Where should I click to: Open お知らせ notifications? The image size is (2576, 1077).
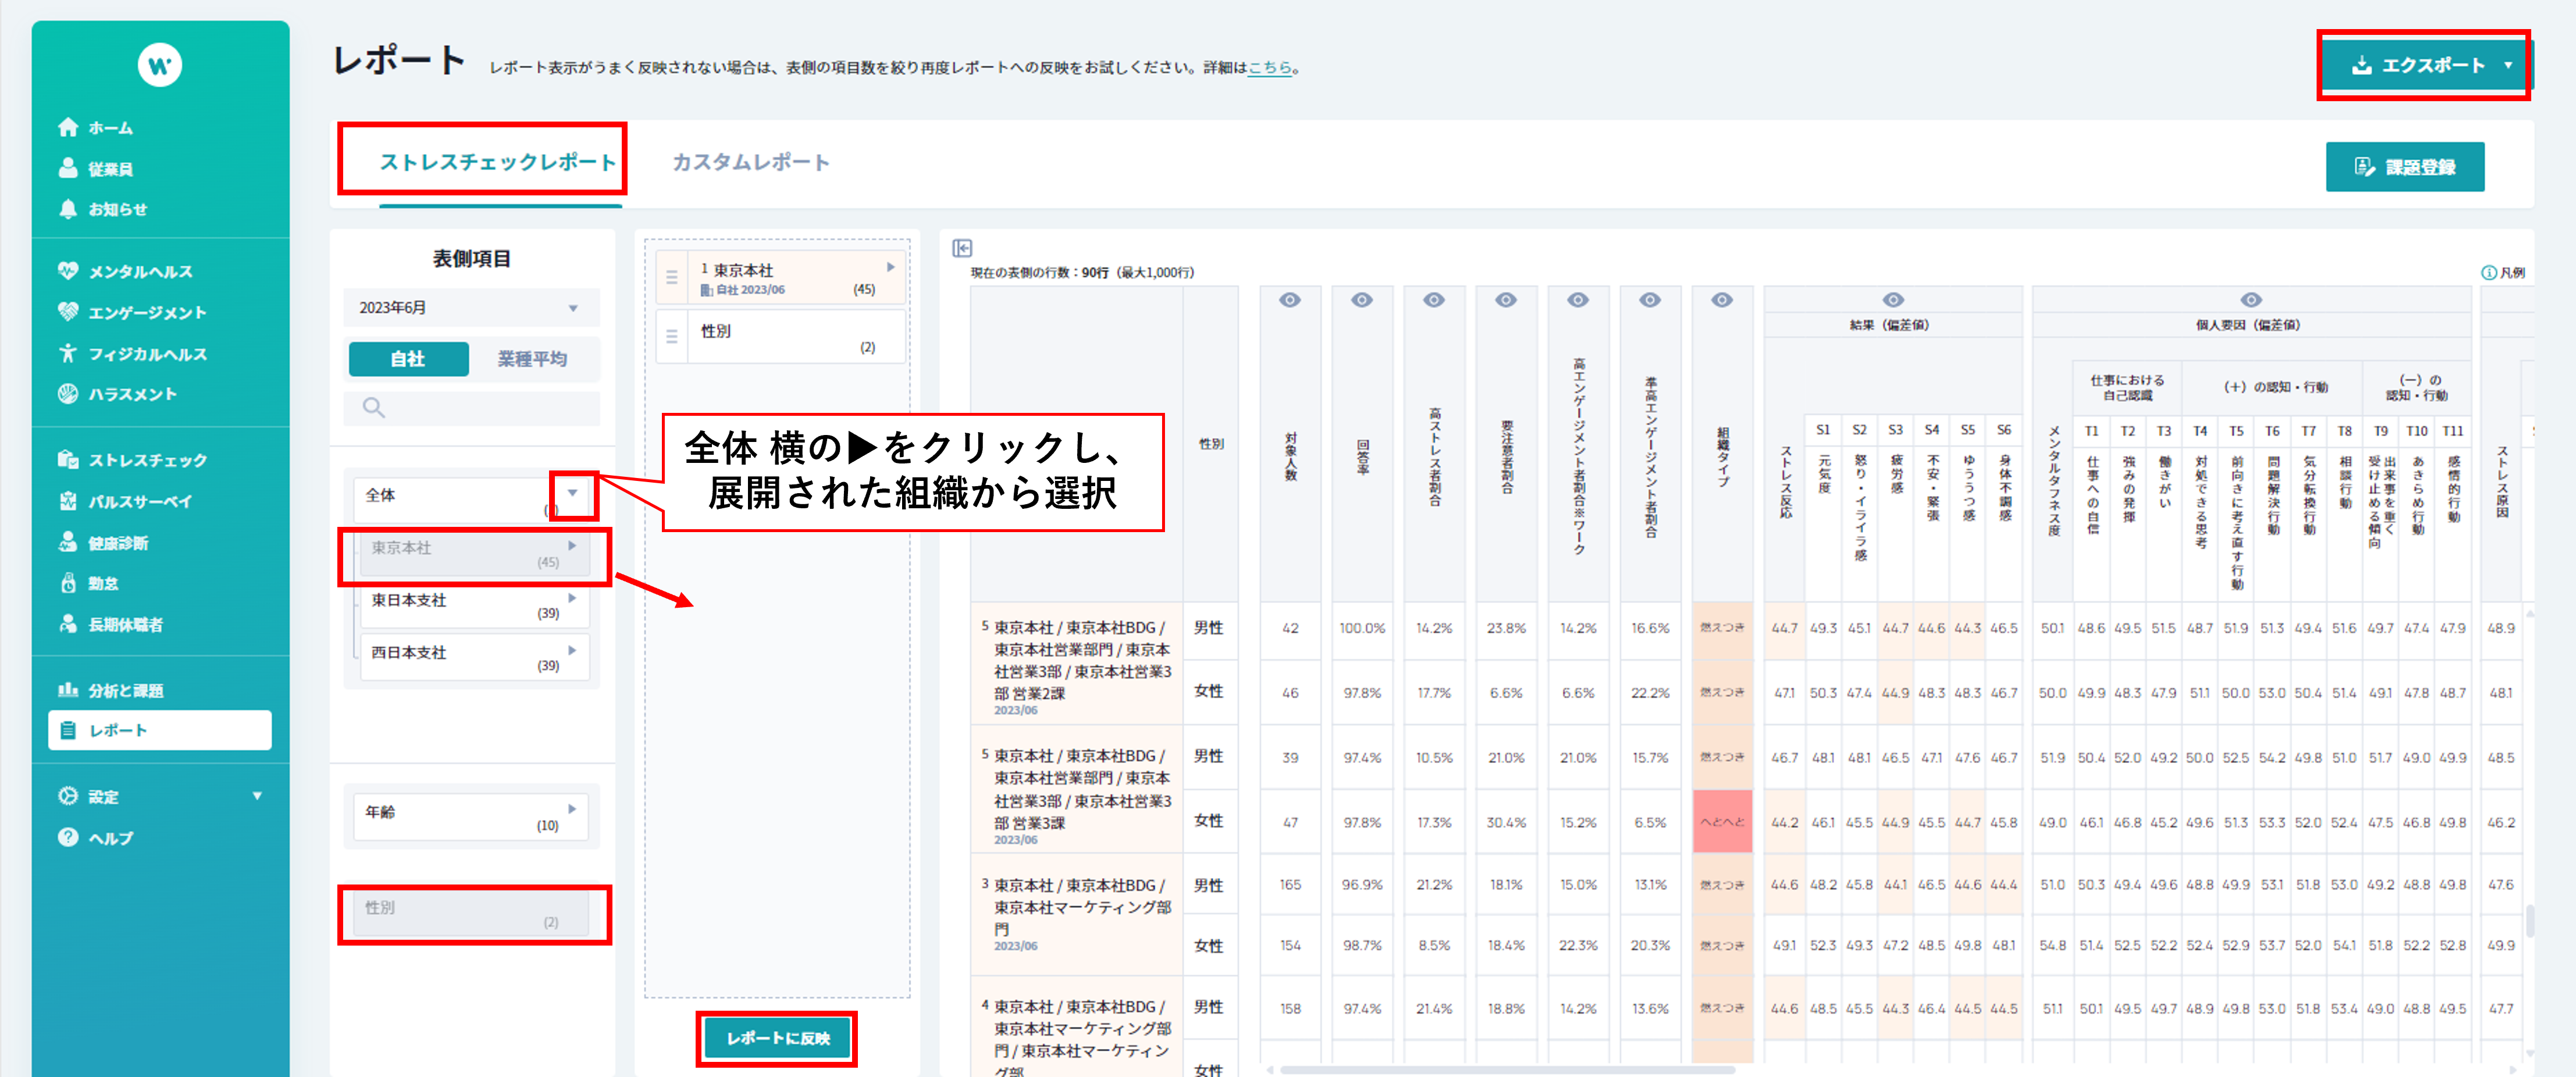(x=103, y=209)
